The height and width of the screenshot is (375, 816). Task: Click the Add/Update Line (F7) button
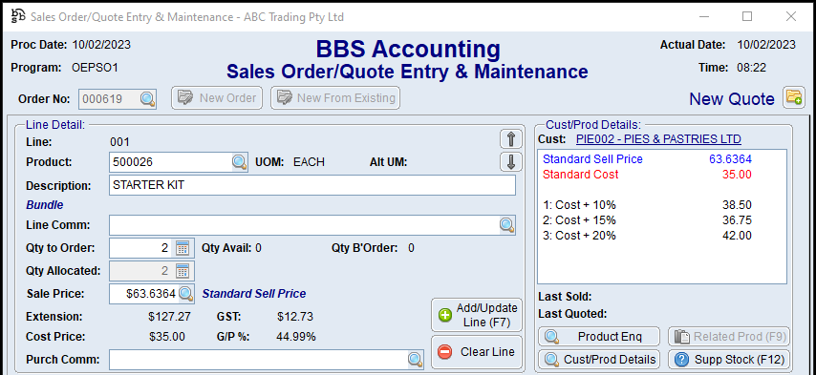(477, 315)
